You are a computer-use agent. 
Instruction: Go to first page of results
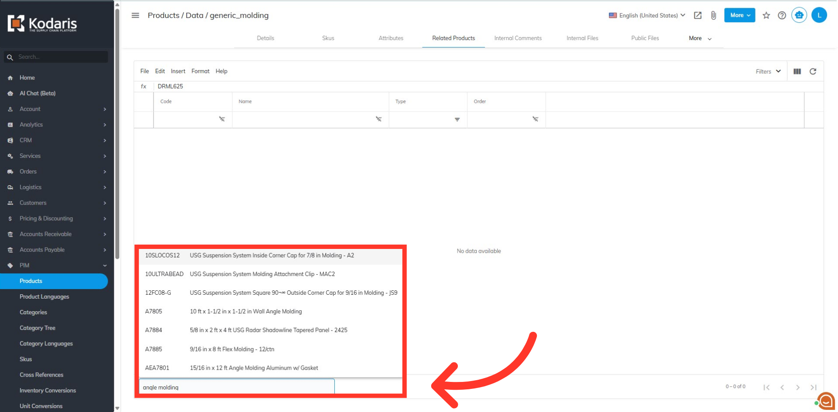[766, 387]
